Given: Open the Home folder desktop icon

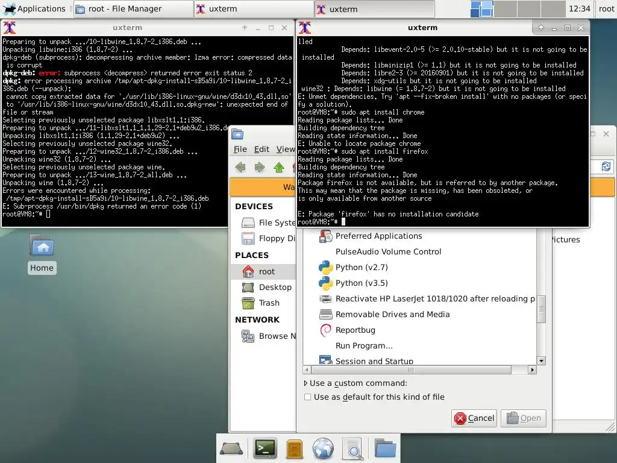Looking at the screenshot, I should coord(42,254).
